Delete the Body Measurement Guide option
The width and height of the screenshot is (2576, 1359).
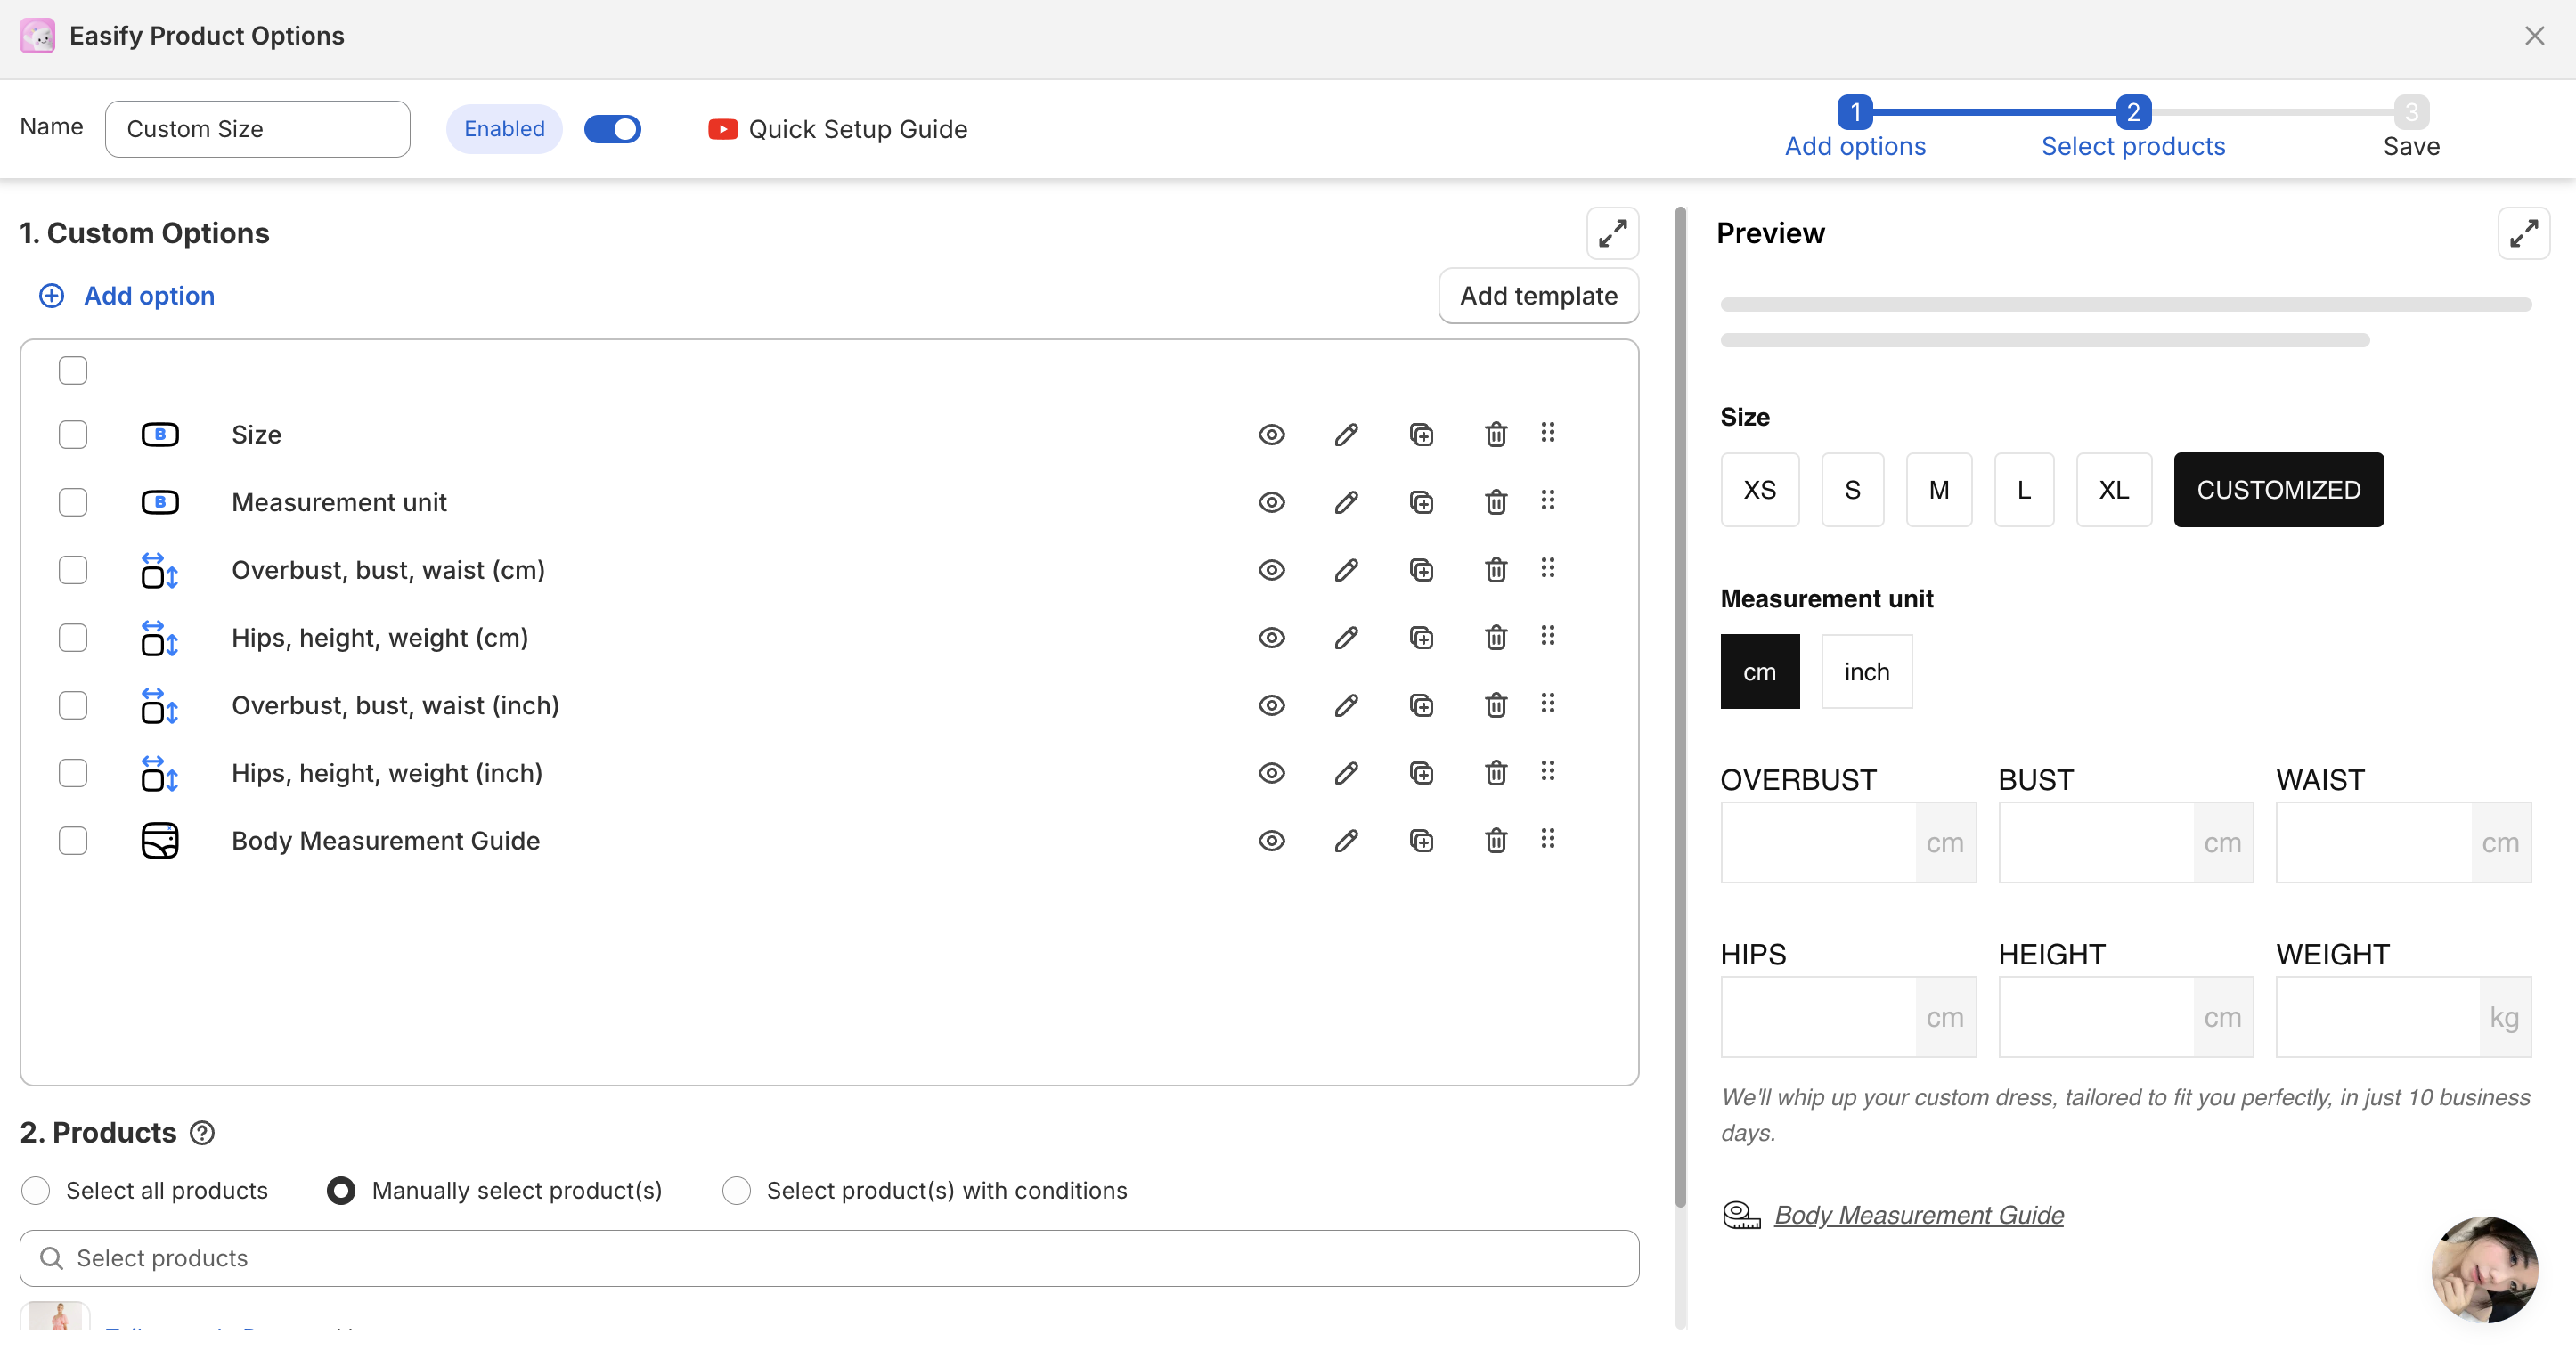click(x=1495, y=841)
